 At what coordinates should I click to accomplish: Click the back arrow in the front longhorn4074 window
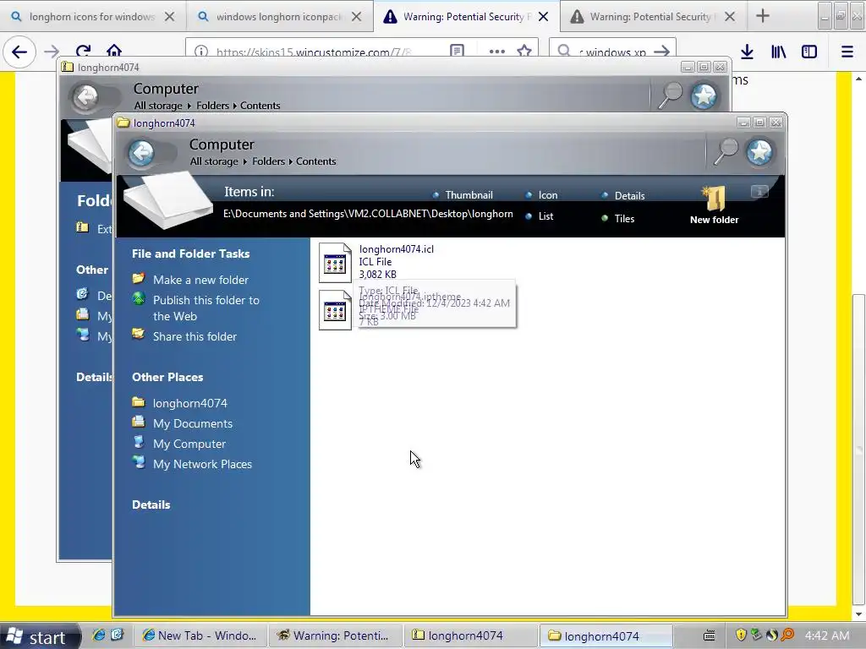[x=141, y=152]
